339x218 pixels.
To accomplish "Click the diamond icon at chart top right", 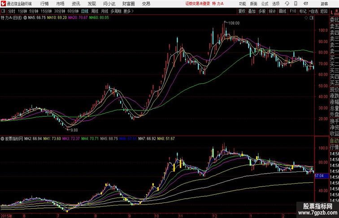I will 306,18.
